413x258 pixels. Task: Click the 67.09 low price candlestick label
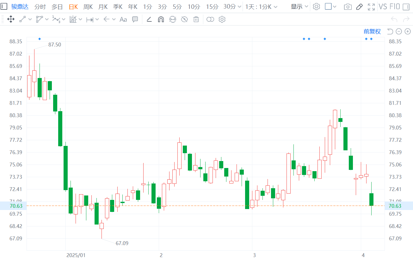tap(122, 243)
